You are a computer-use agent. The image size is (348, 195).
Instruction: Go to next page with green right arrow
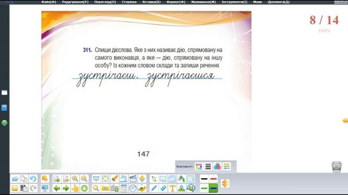[x=66, y=188]
